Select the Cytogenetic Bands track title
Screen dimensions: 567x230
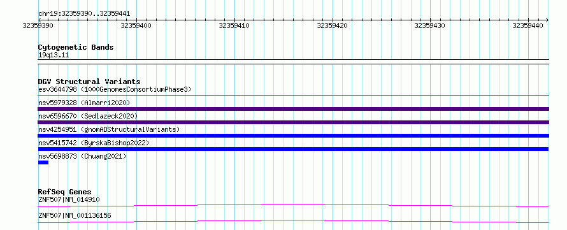click(76, 47)
